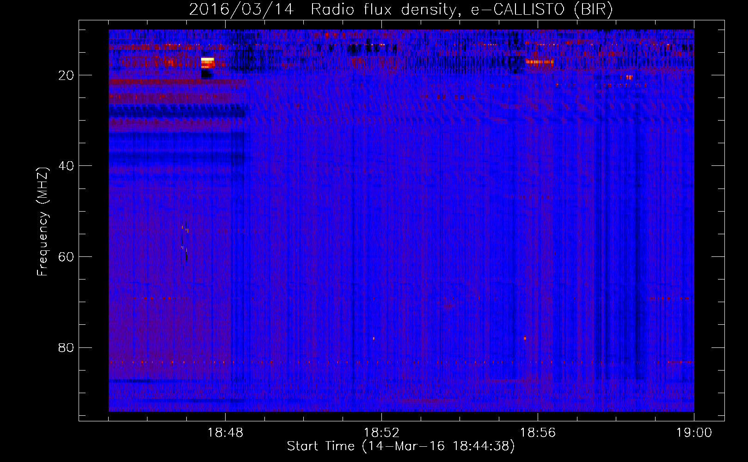Image resolution: width=748 pixels, height=462 pixels.
Task: Click the 40 MHz frequency tick label
Action: tap(66, 166)
